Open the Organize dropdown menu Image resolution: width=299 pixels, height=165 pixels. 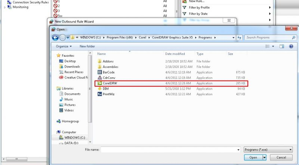tap(64, 46)
